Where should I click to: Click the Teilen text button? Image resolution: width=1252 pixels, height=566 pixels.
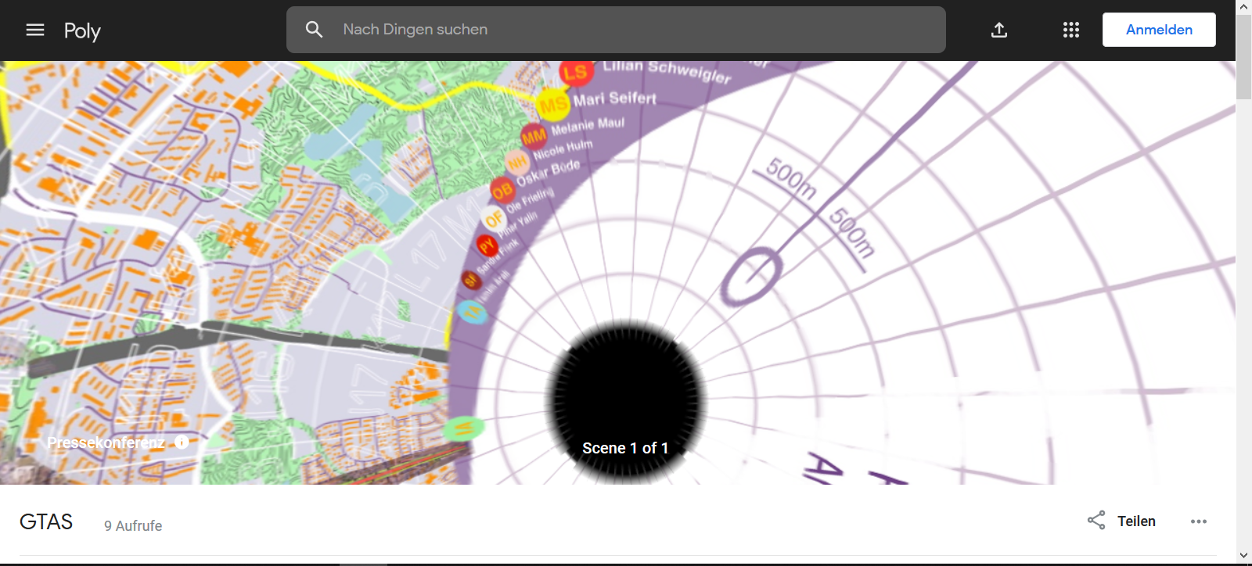pos(1136,521)
